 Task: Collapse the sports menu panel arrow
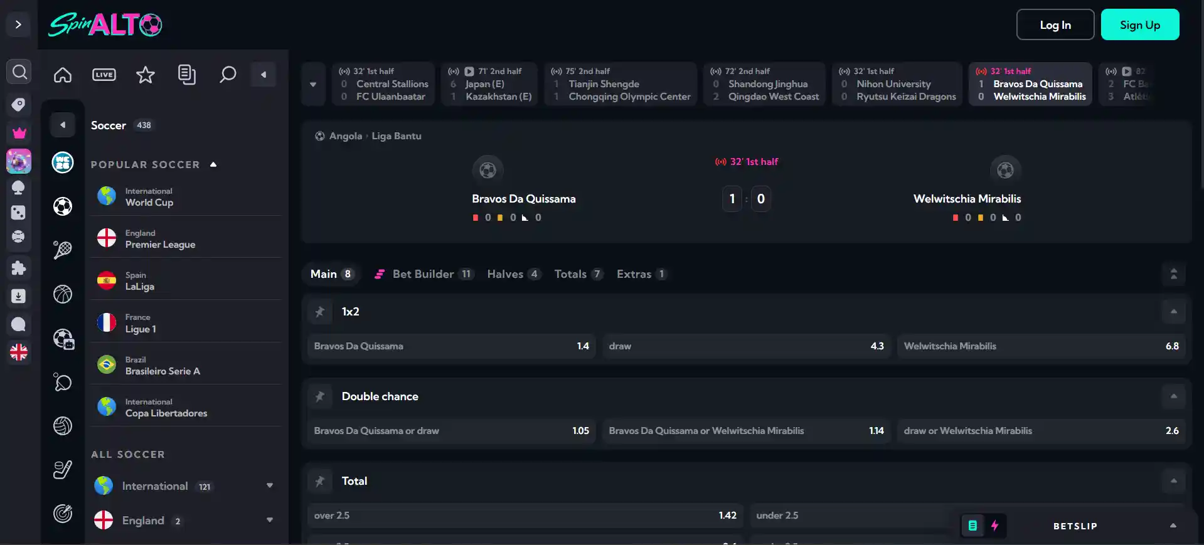coord(264,75)
